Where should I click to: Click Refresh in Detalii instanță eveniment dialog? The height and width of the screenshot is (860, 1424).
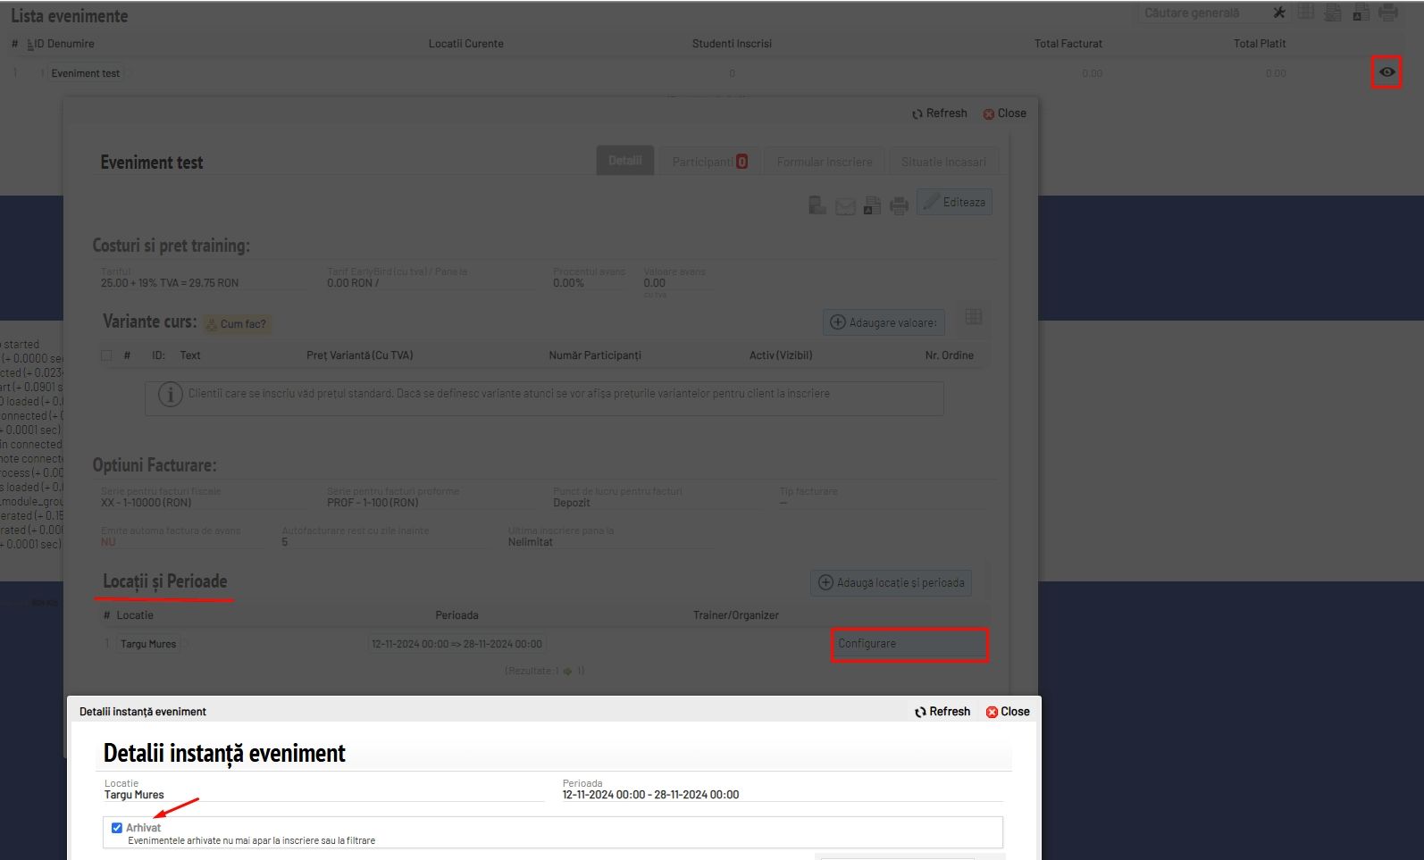(942, 712)
